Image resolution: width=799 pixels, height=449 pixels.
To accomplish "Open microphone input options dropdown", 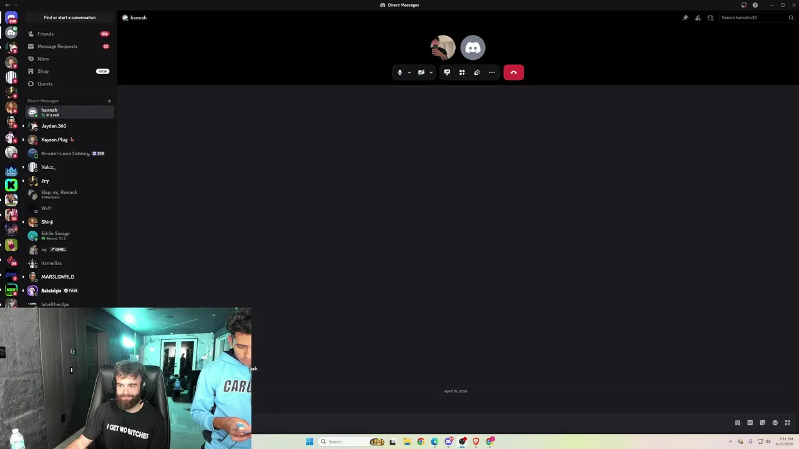I will (409, 72).
